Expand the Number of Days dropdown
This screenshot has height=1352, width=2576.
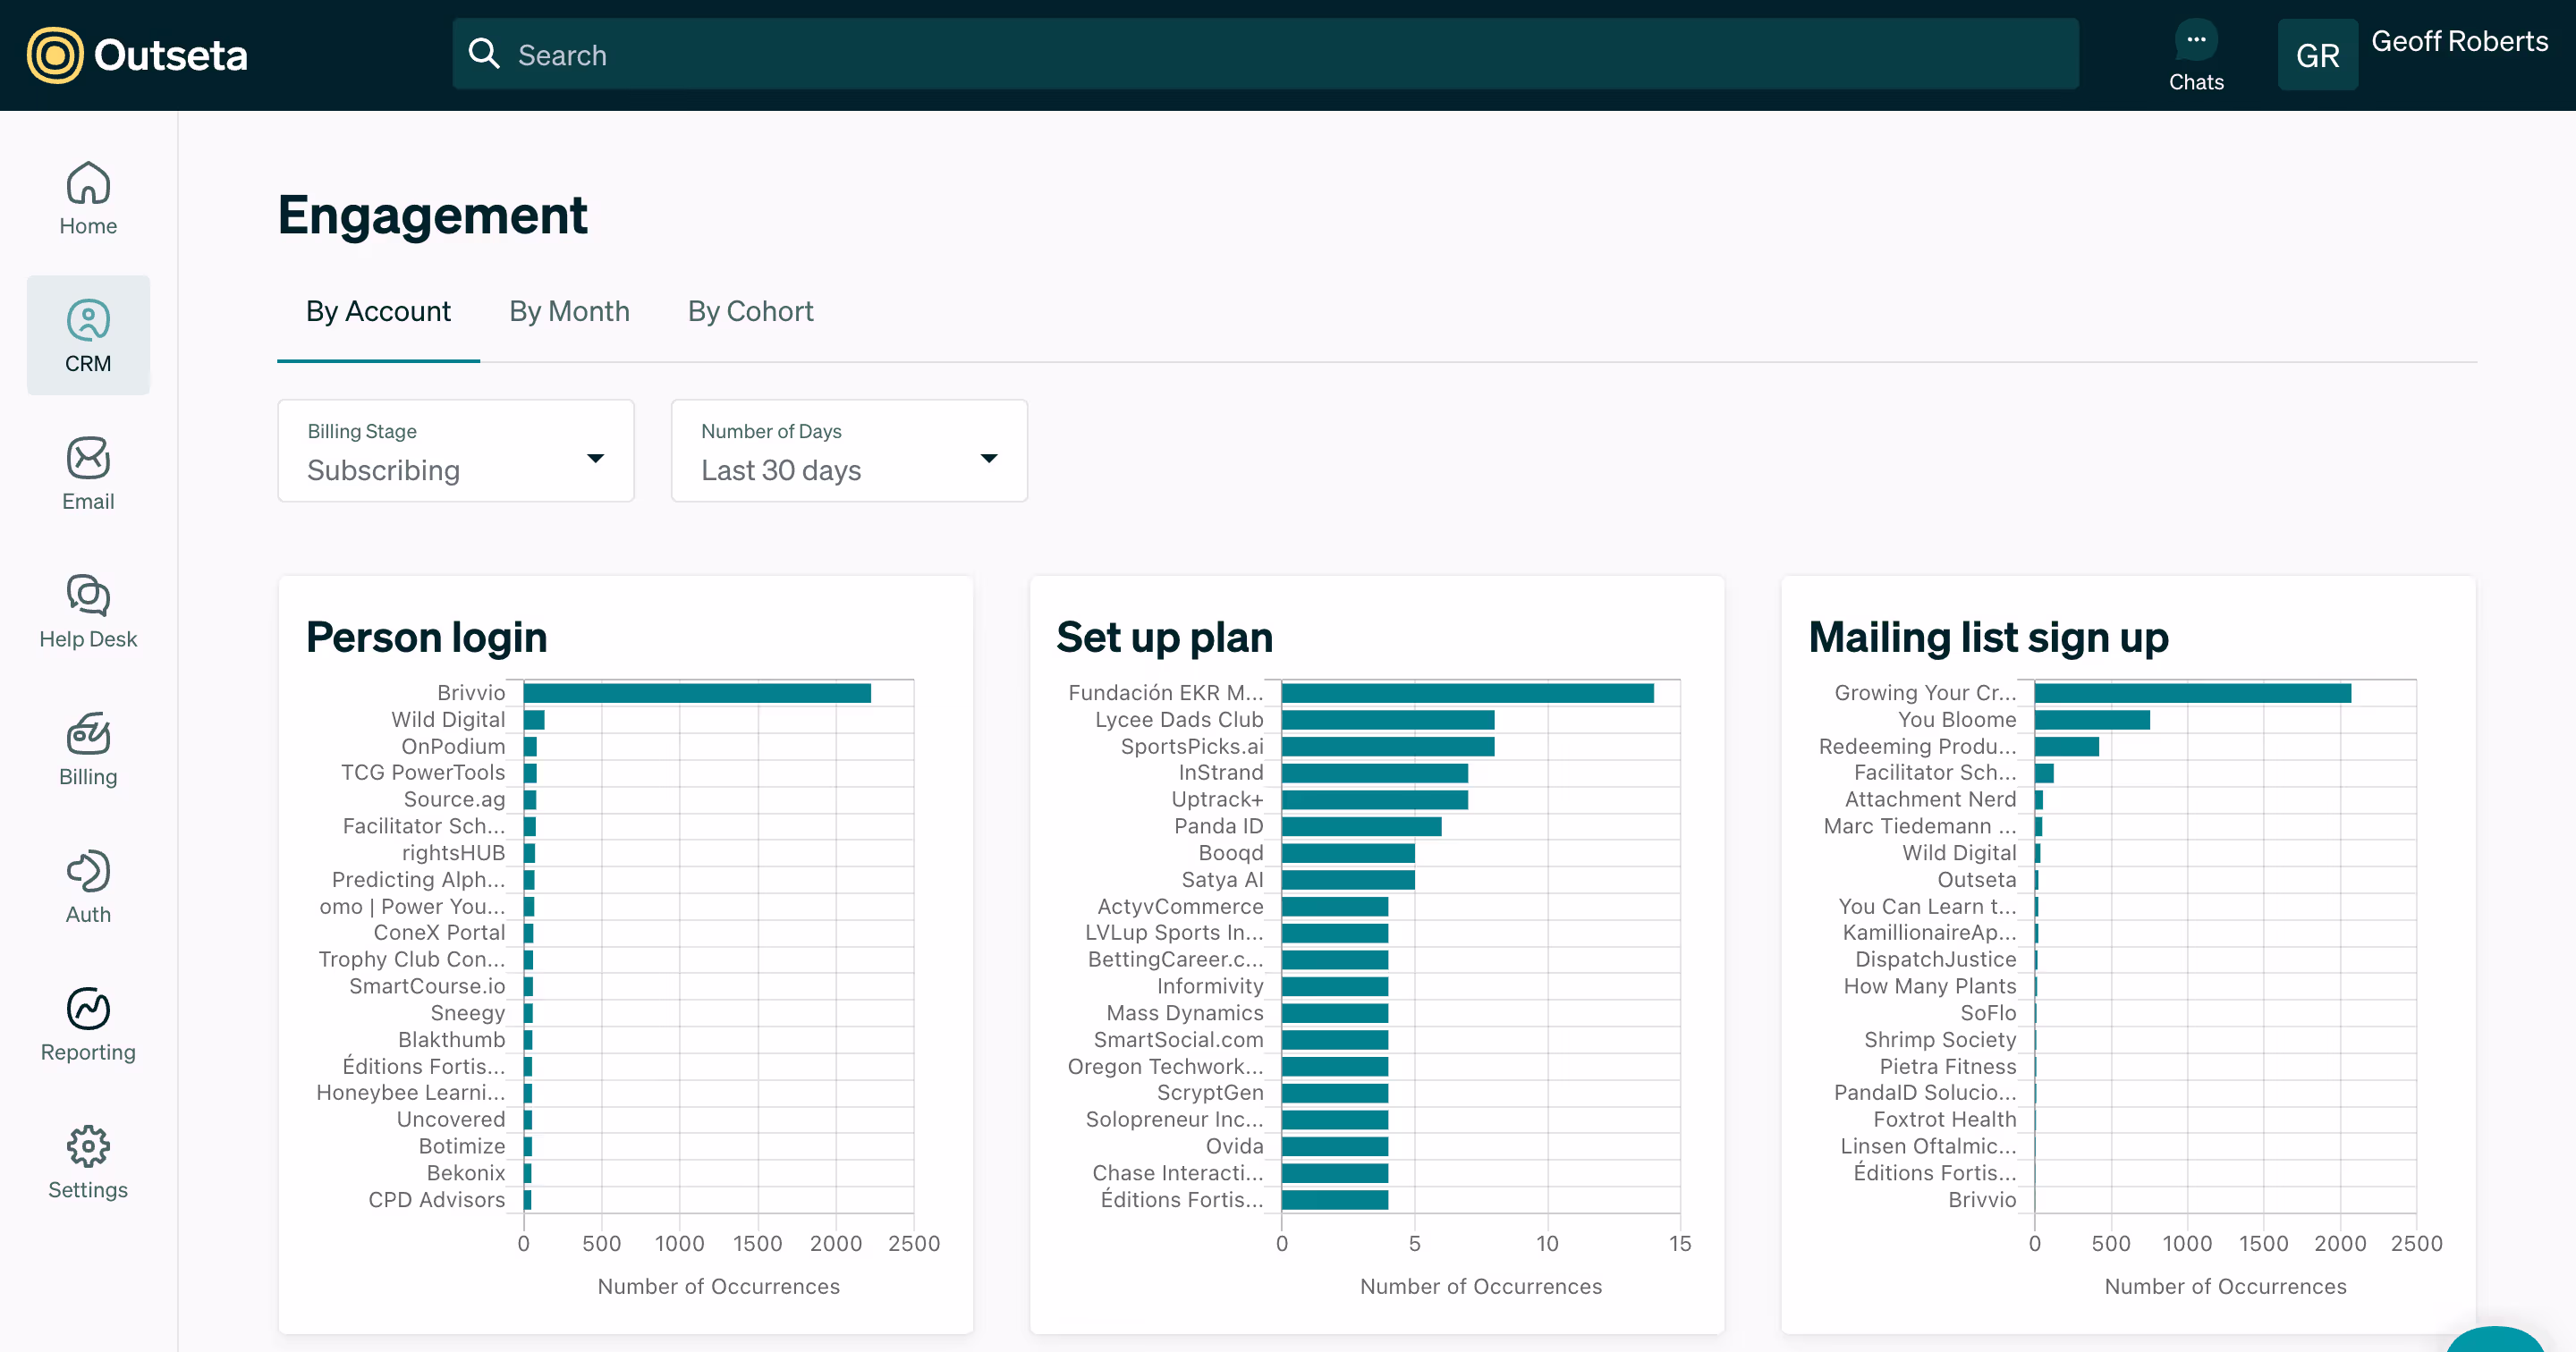[849, 451]
